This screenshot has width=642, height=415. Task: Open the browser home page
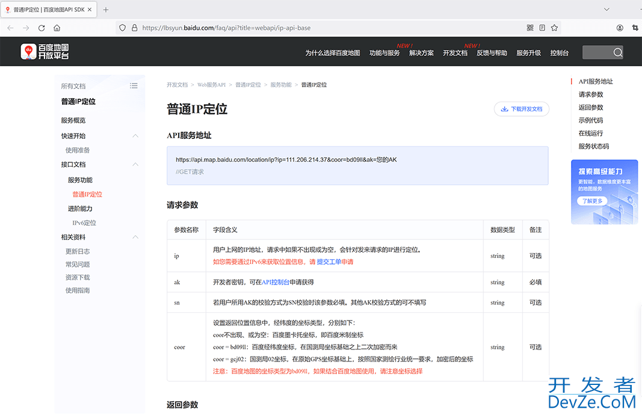click(x=57, y=28)
